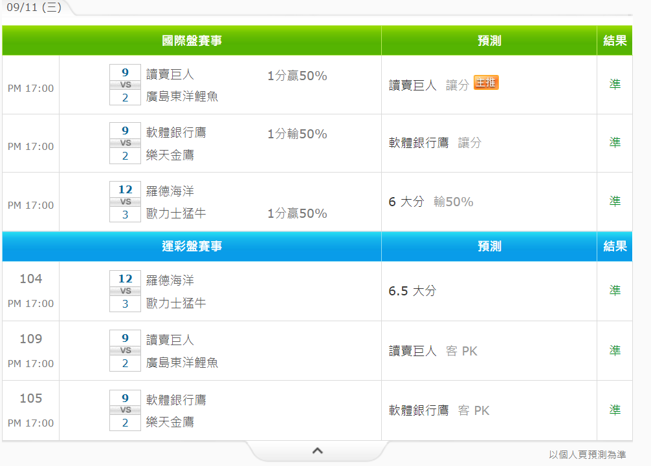Click score 12 for 羅德海洋 in game 104
The width and height of the screenshot is (651, 466).
(x=126, y=279)
